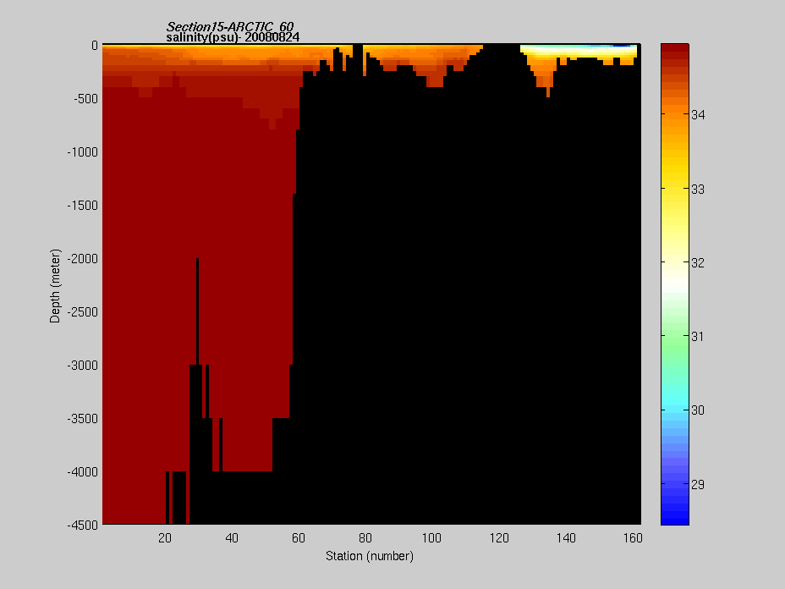Click colorbar label '32'
This screenshot has width=785, height=589.
point(698,263)
